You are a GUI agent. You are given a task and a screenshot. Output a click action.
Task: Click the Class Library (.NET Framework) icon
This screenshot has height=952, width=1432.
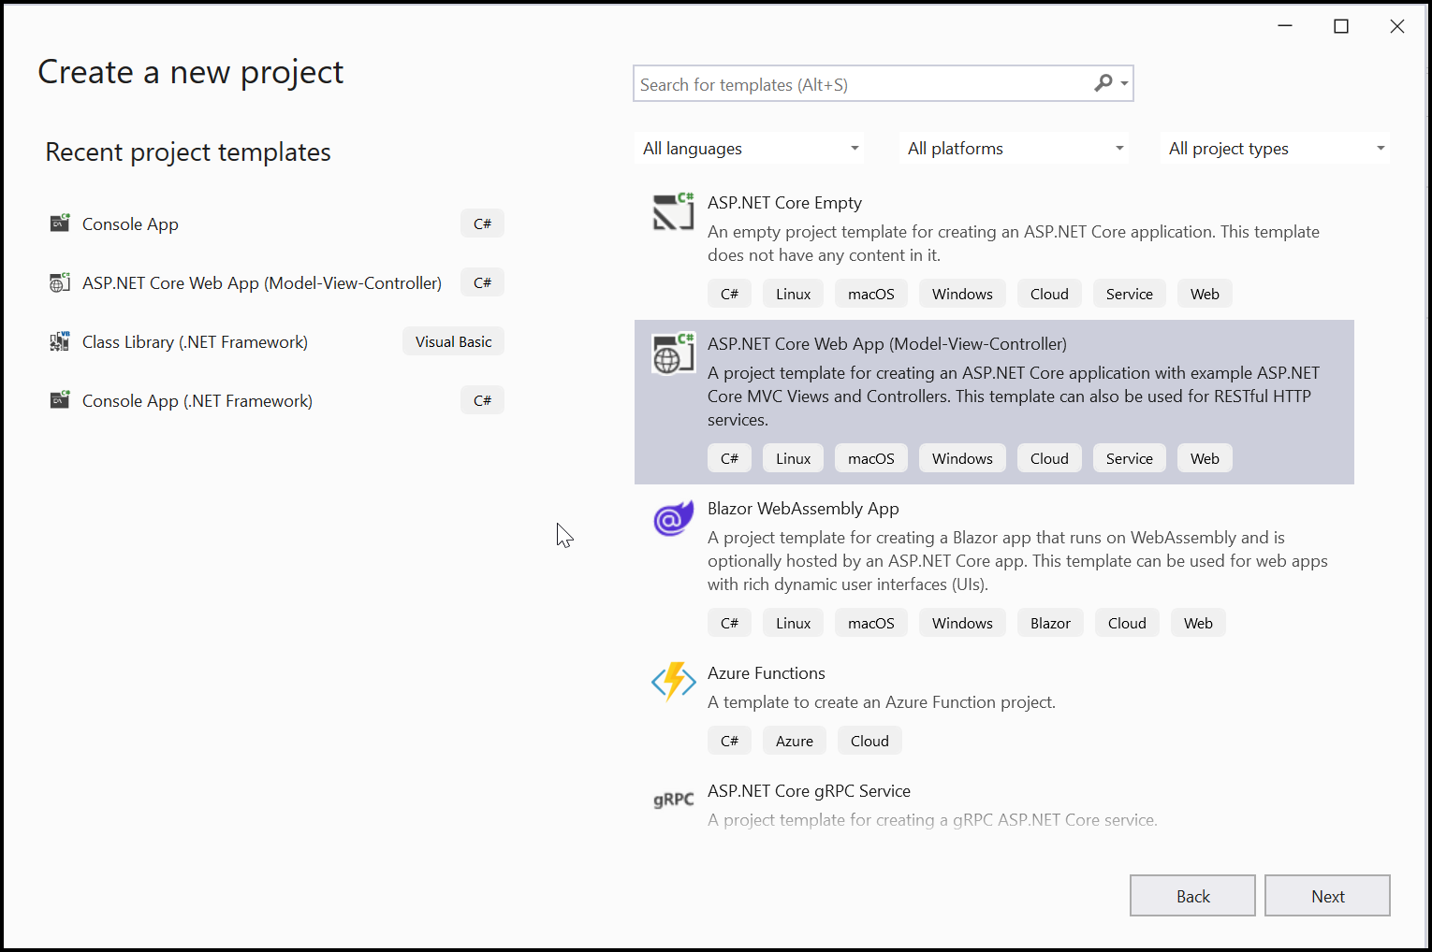(59, 341)
